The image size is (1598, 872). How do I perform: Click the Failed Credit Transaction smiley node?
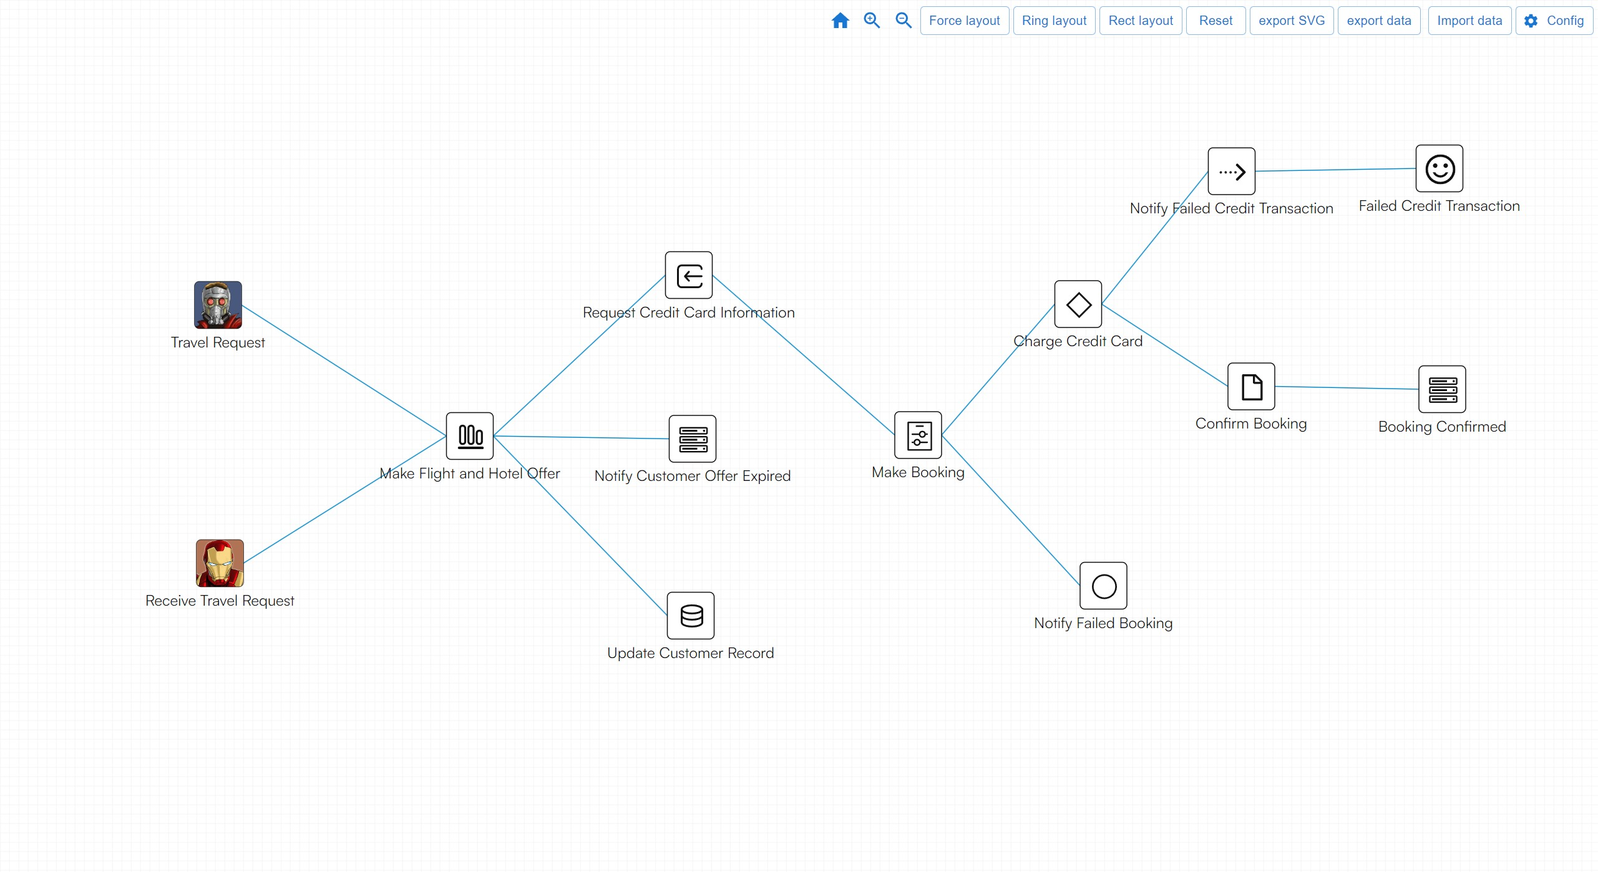(x=1439, y=168)
